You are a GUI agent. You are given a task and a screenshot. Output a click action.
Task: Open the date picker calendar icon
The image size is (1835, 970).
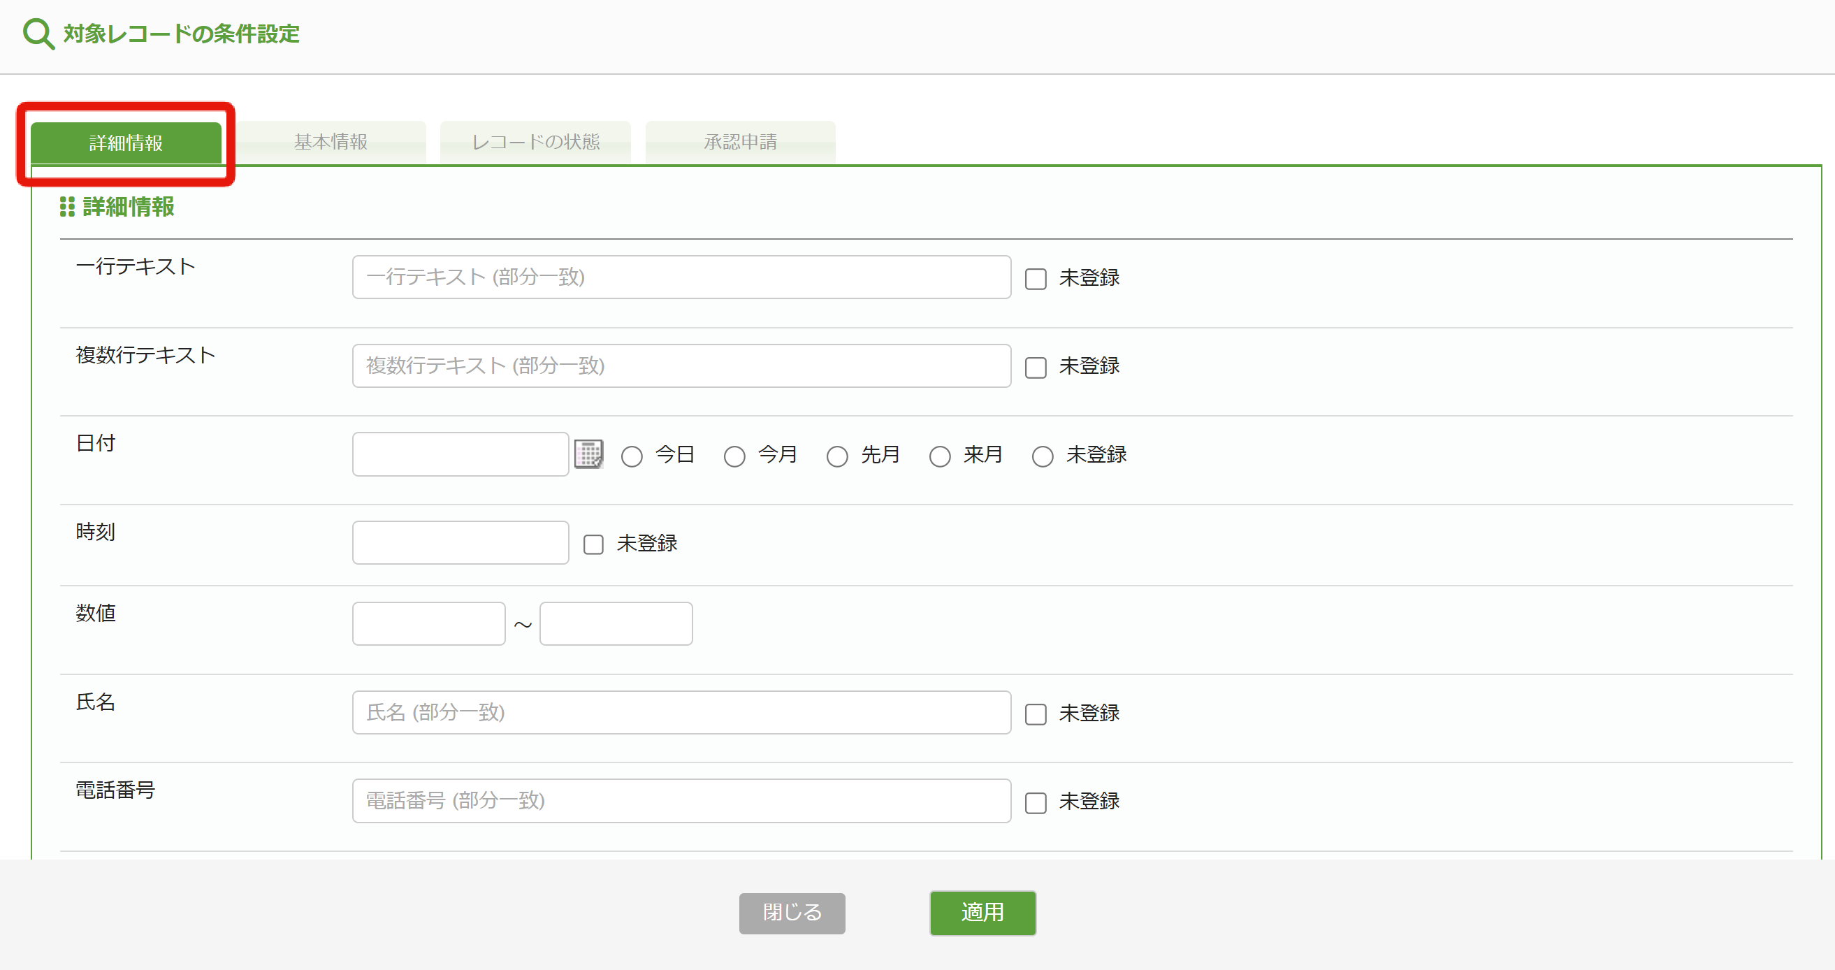click(589, 454)
